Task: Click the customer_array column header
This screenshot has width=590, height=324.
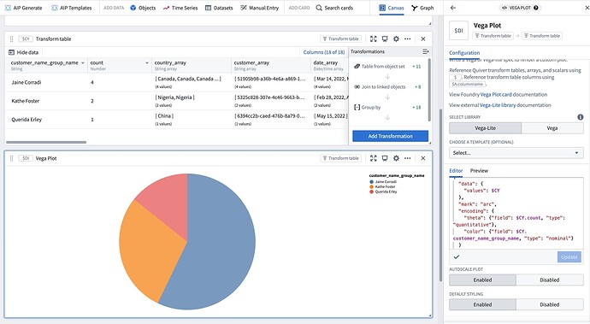Action: (270, 65)
